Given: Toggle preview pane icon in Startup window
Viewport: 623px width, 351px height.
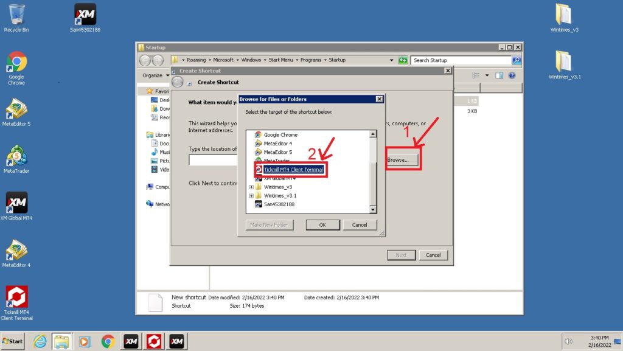Looking at the screenshot, I should [499, 75].
